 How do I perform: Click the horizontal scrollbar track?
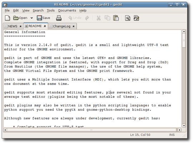[x=92, y=130]
